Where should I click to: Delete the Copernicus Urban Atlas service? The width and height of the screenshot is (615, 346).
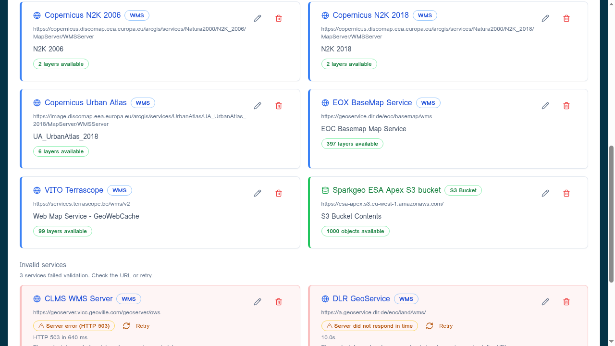click(x=279, y=106)
